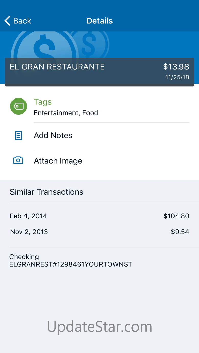Tap the back chevron arrow icon
Screen dimensions: 199x353
pos(7,21)
